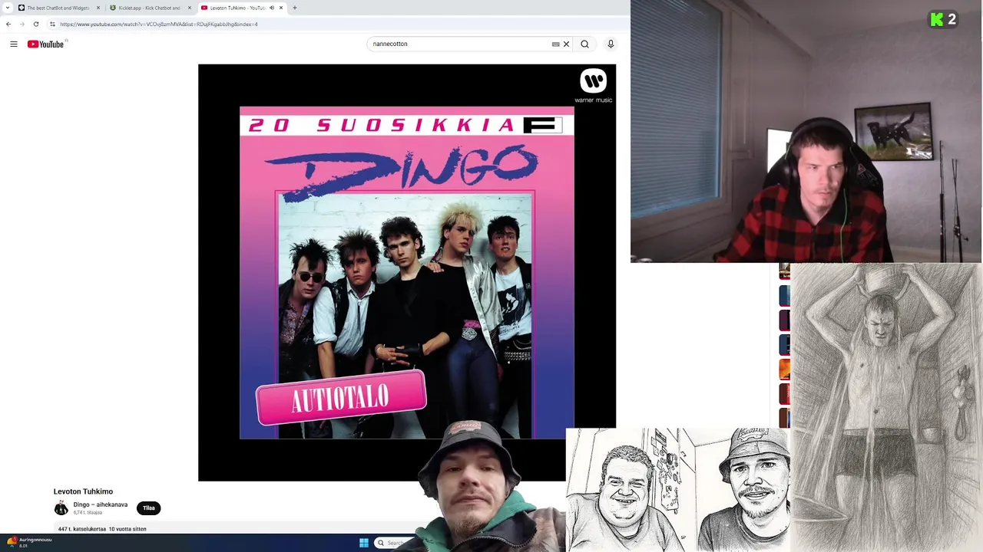Screen dimensions: 983x552
Task: Open the Windows Start button on the taskbar
Action: point(364,543)
